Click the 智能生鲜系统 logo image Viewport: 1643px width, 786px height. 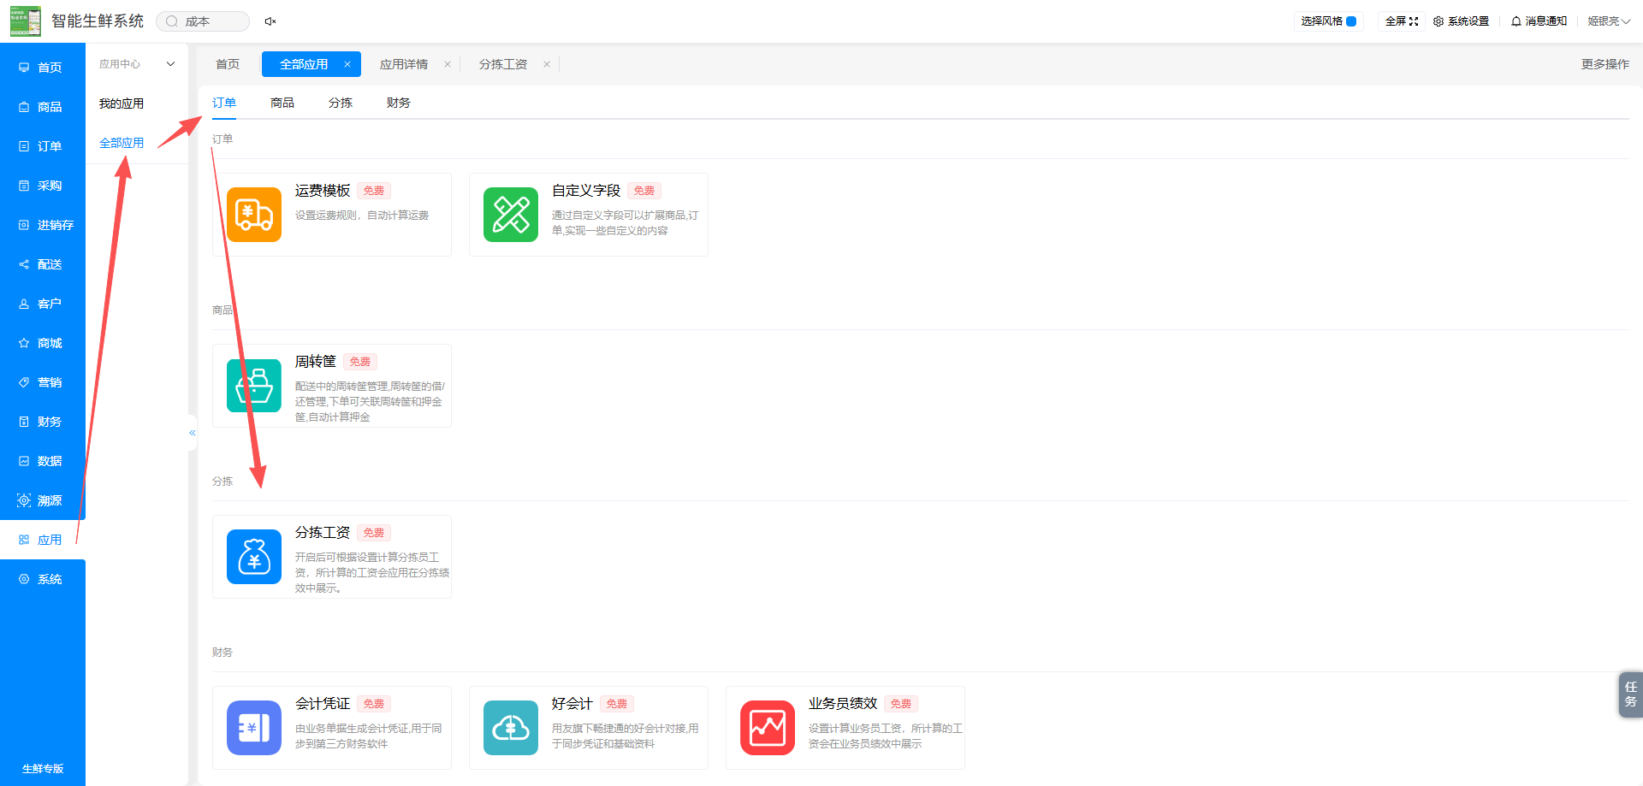(26, 21)
